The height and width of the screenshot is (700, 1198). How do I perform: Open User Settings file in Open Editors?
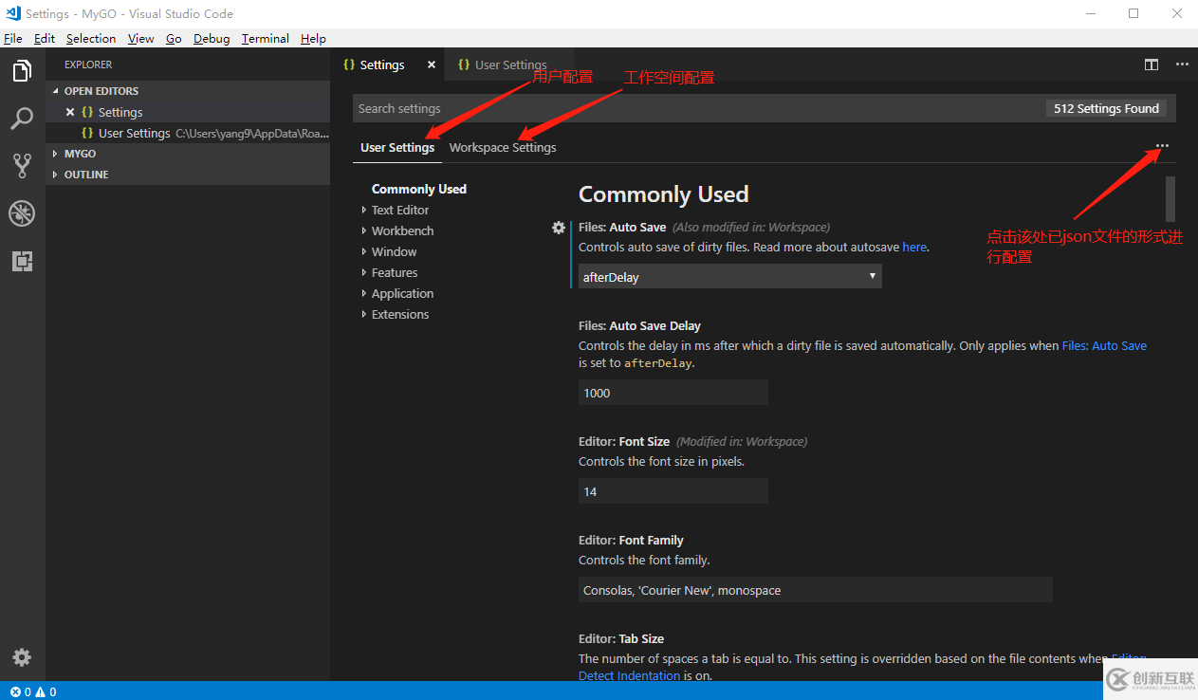188,133
